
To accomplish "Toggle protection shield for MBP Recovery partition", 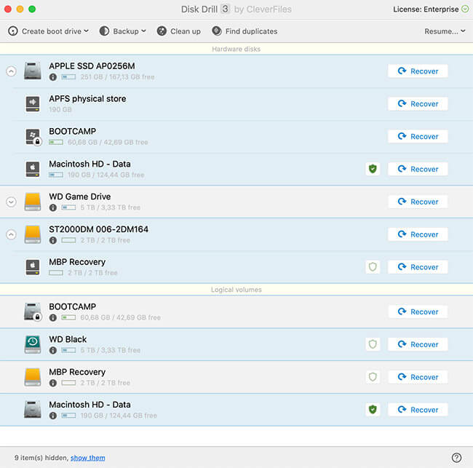I will pos(373,266).
